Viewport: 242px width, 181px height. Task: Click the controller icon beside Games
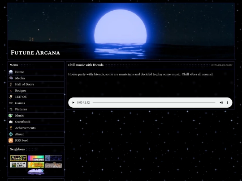coord(11,103)
